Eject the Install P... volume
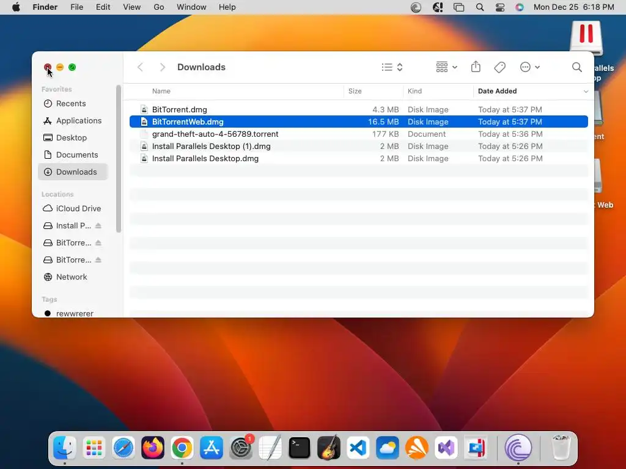The width and height of the screenshot is (626, 469). (x=98, y=226)
